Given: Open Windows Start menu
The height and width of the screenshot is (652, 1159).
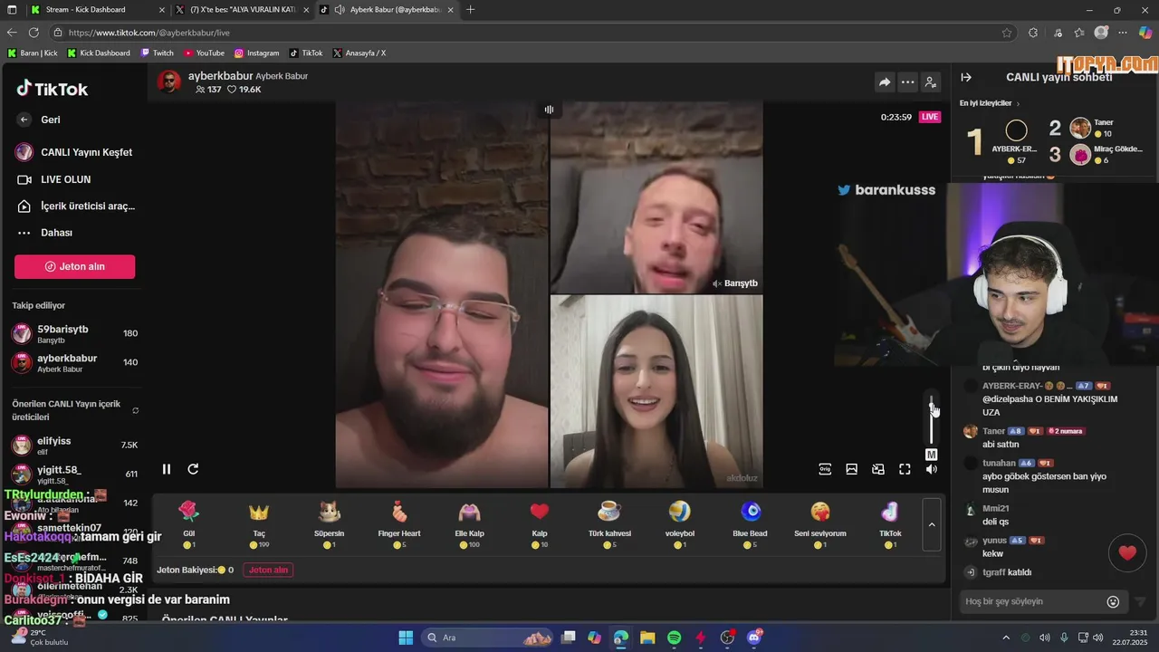Looking at the screenshot, I should (x=406, y=638).
